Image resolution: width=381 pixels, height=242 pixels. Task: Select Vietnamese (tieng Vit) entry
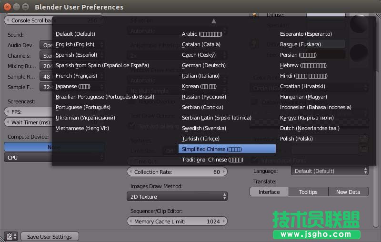(82, 128)
